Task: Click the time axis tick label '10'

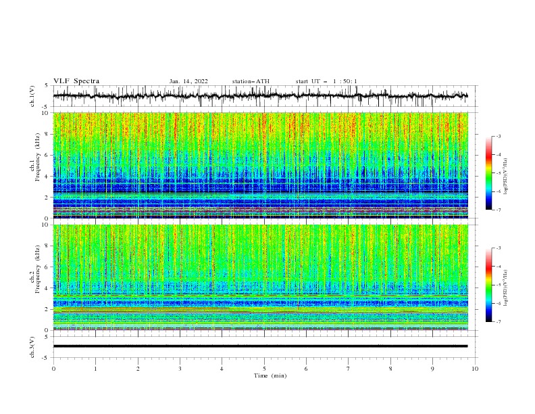Action: (475, 369)
